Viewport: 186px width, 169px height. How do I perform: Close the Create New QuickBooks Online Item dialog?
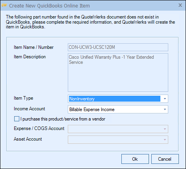click(x=180, y=5)
